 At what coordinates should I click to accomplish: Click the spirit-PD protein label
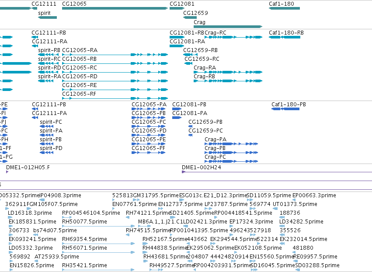click(51, 148)
